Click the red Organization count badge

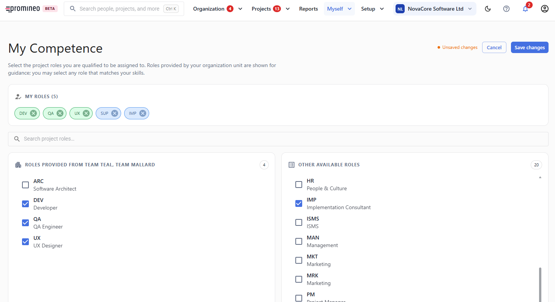[x=230, y=9]
